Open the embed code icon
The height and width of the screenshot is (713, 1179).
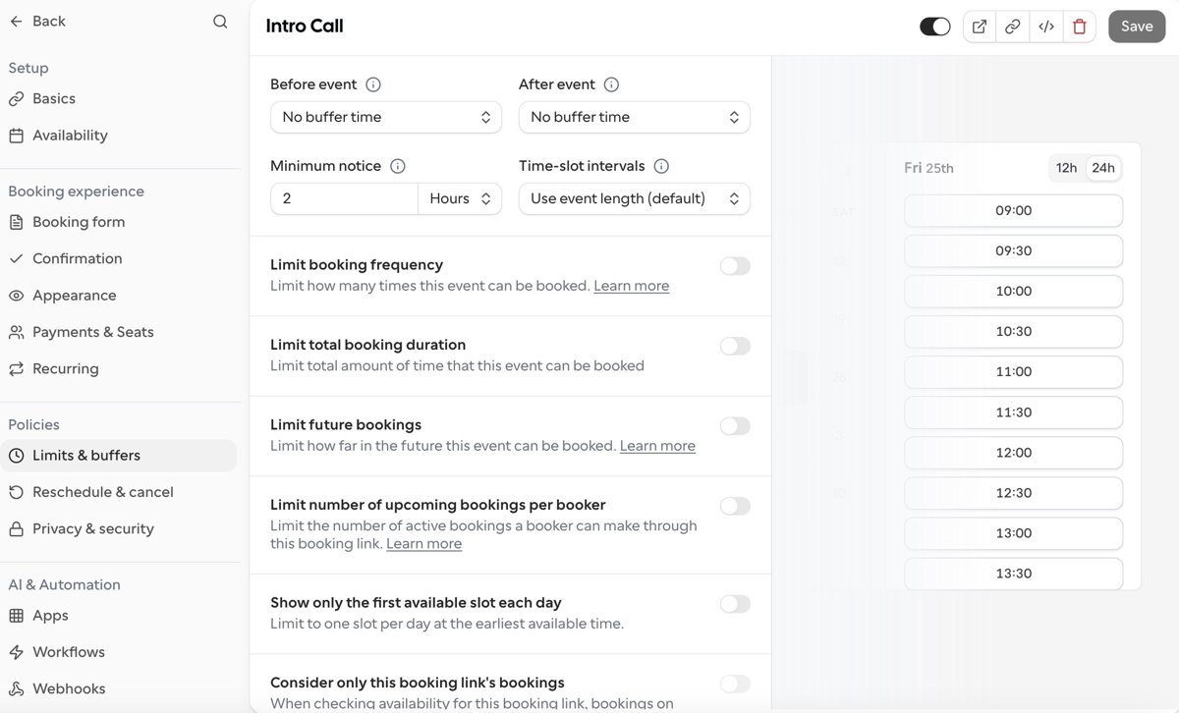pos(1046,27)
